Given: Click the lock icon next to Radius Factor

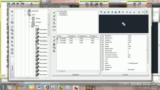Looking at the screenshot, I should [103, 48].
